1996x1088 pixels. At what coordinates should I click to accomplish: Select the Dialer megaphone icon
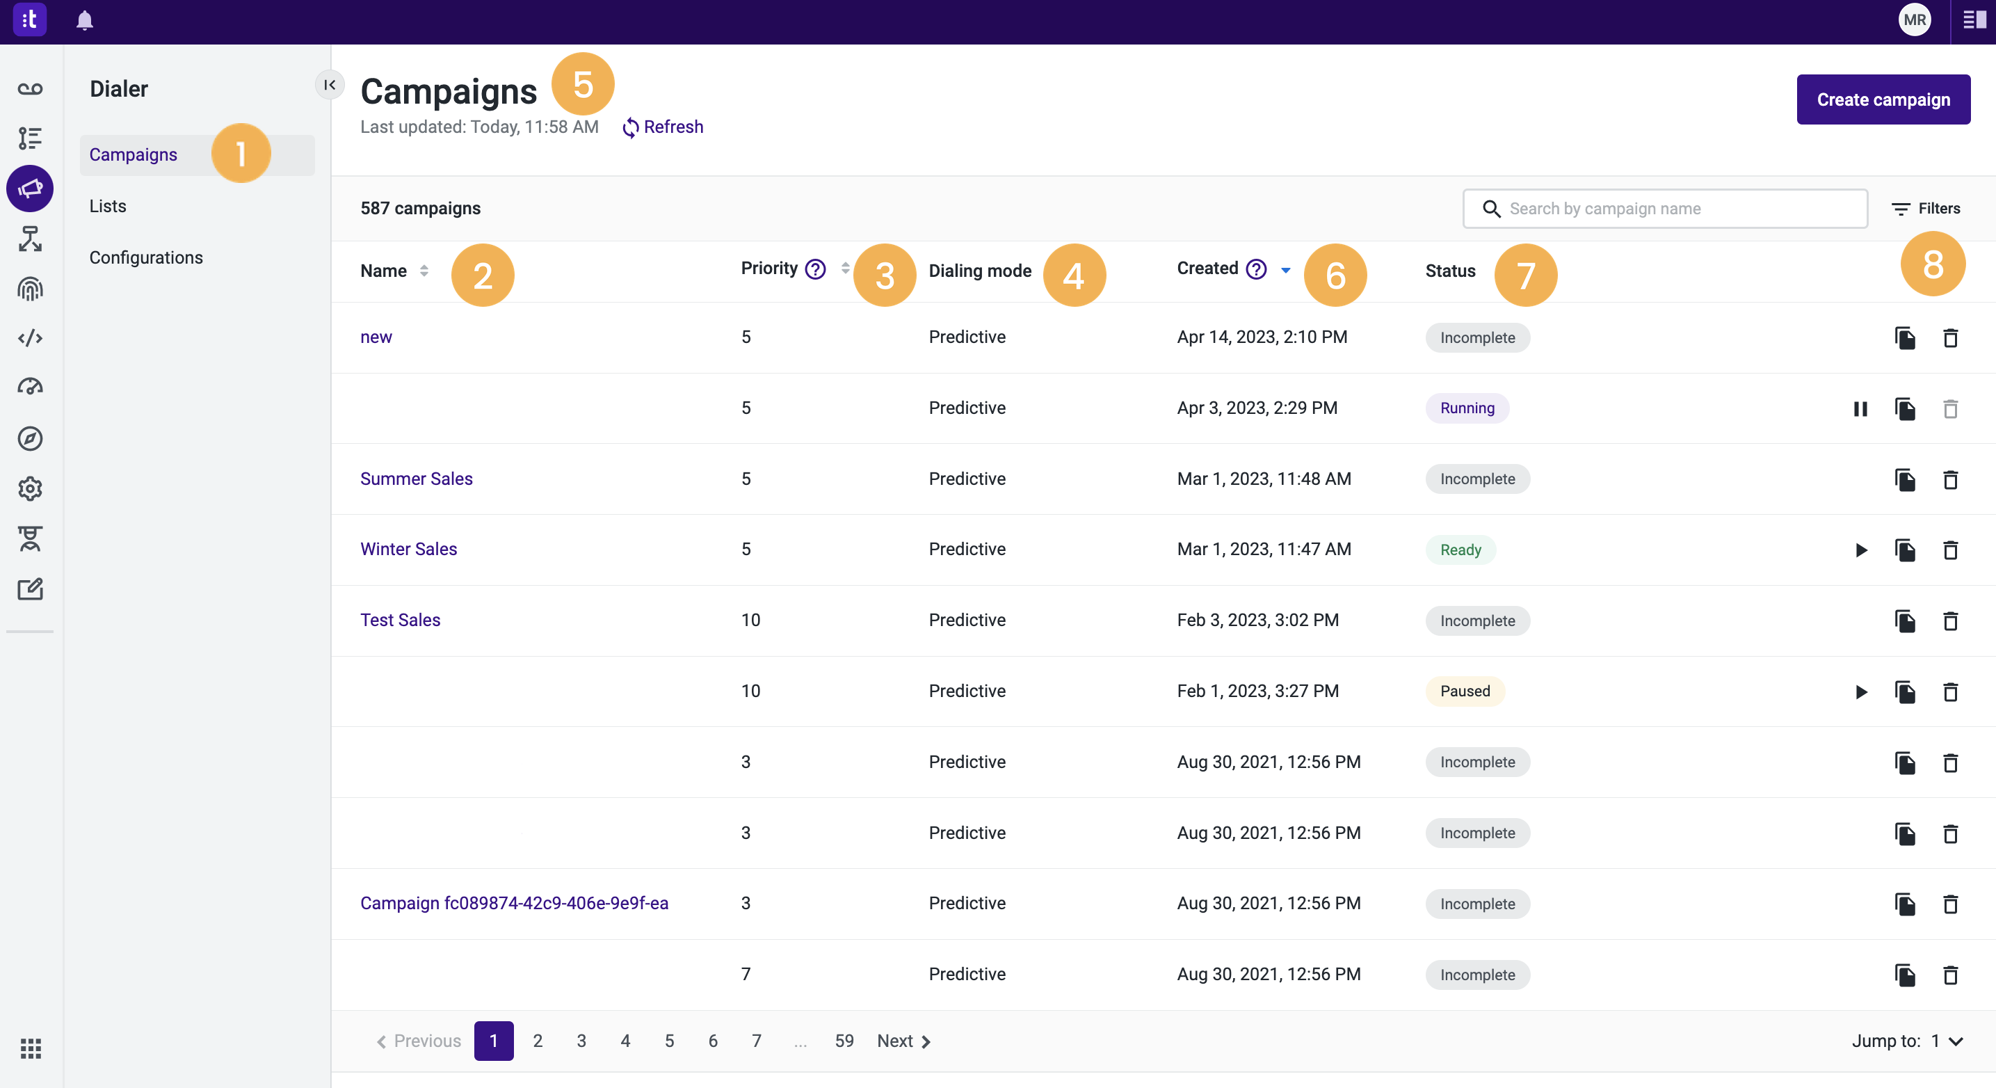coord(29,188)
